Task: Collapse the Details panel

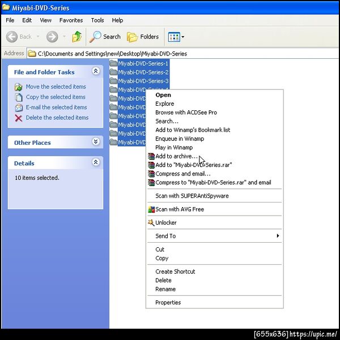Action: [96, 162]
